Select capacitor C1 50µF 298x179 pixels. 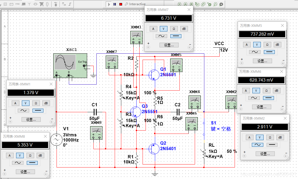pyautogui.click(x=95, y=112)
